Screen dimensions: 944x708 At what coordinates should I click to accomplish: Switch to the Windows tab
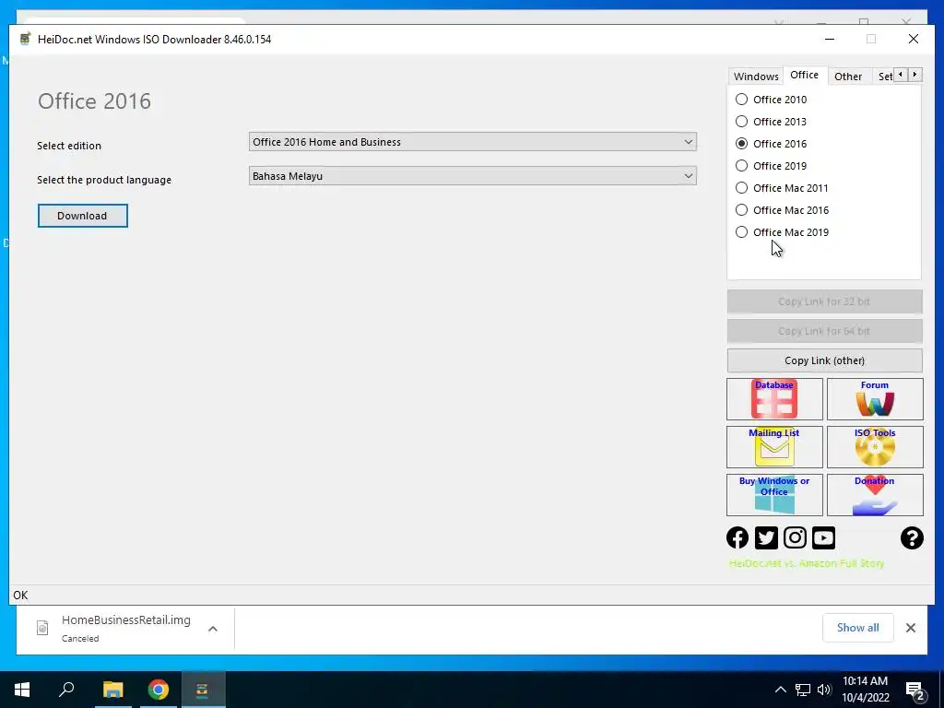point(756,77)
